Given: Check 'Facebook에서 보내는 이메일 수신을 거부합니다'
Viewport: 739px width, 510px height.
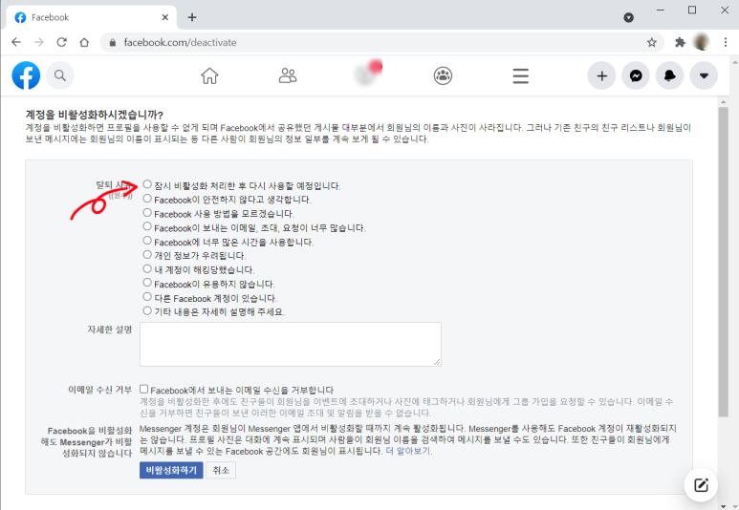Looking at the screenshot, I should 143,389.
